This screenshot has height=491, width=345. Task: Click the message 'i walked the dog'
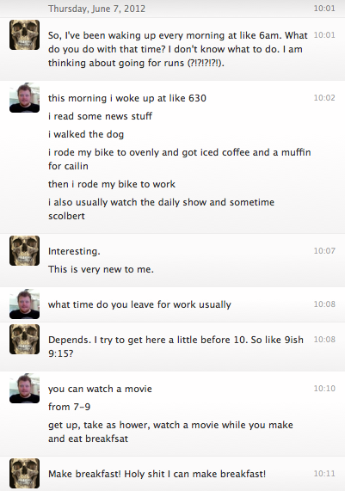(x=86, y=134)
